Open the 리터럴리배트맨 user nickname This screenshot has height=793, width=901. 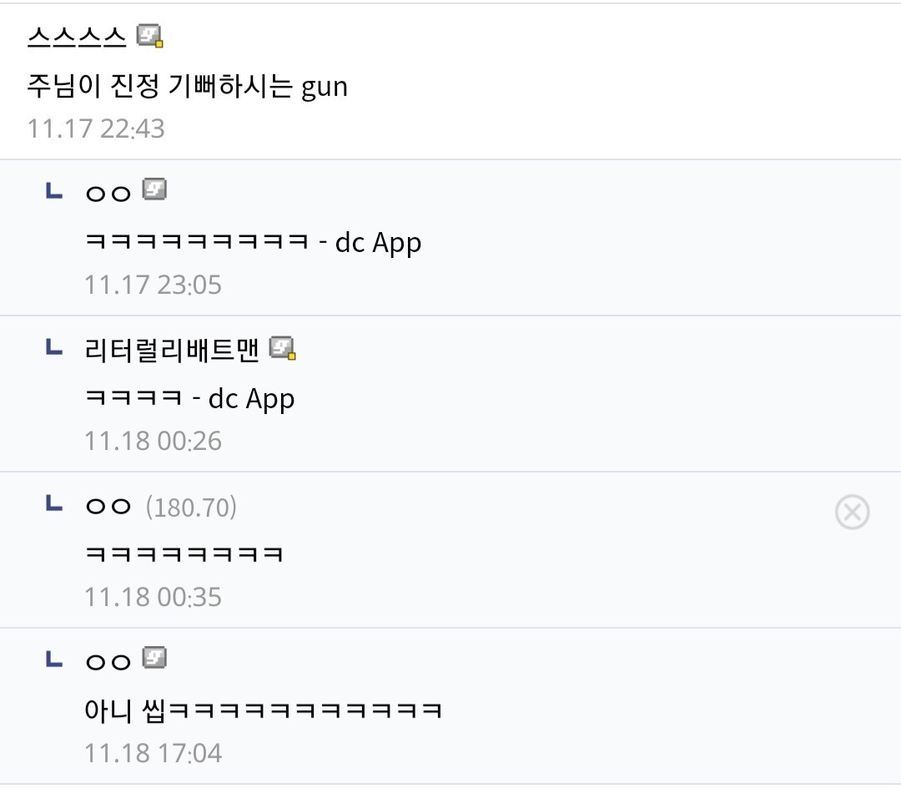pos(174,349)
